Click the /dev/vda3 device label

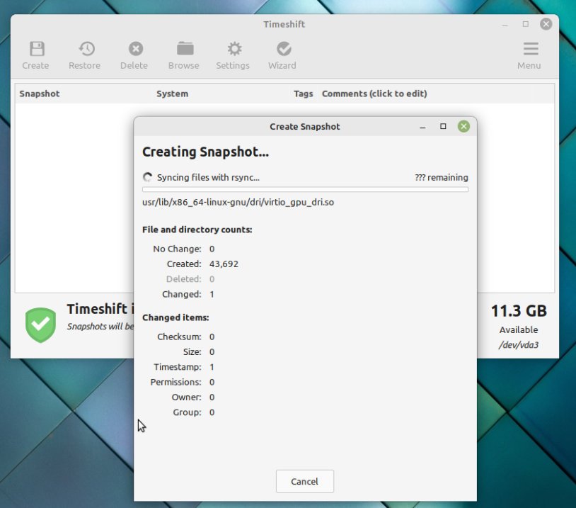point(518,345)
